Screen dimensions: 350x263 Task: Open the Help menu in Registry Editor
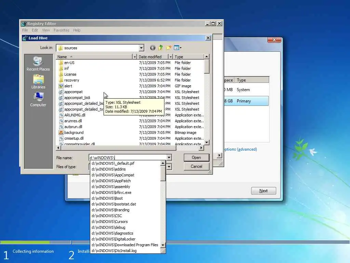(x=77, y=30)
